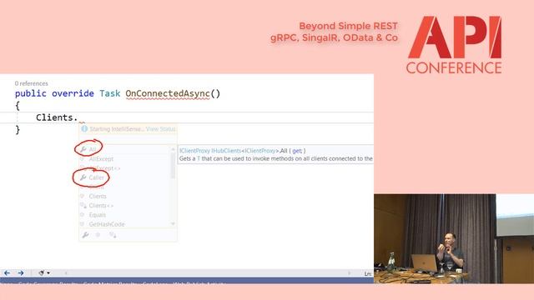The image size is (534, 300).
Task: Choose the Caller property suggestion
Action: point(97,177)
